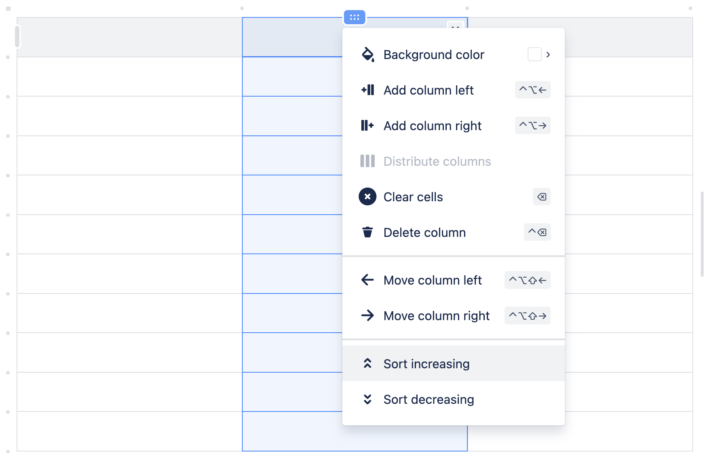Click the Move column left arrow icon
The width and height of the screenshot is (717, 460).
pyautogui.click(x=367, y=280)
